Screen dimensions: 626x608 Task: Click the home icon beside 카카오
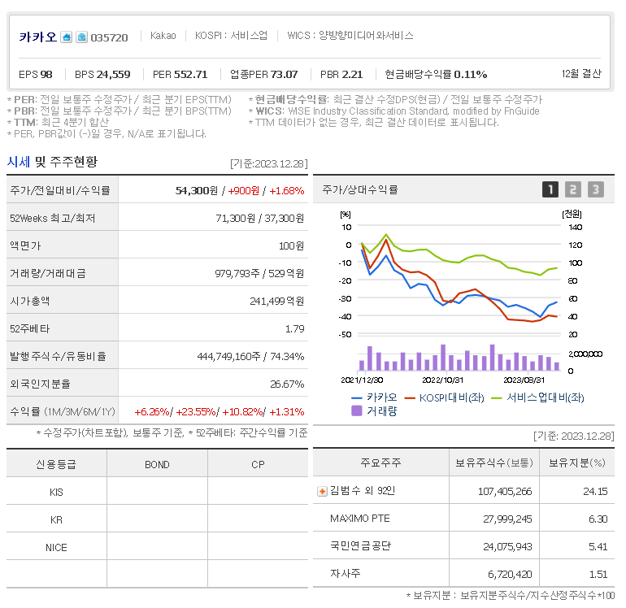point(67,37)
